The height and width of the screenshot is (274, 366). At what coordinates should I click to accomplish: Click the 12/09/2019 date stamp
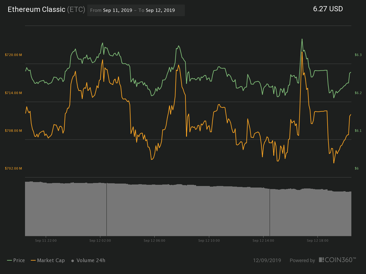point(267,260)
